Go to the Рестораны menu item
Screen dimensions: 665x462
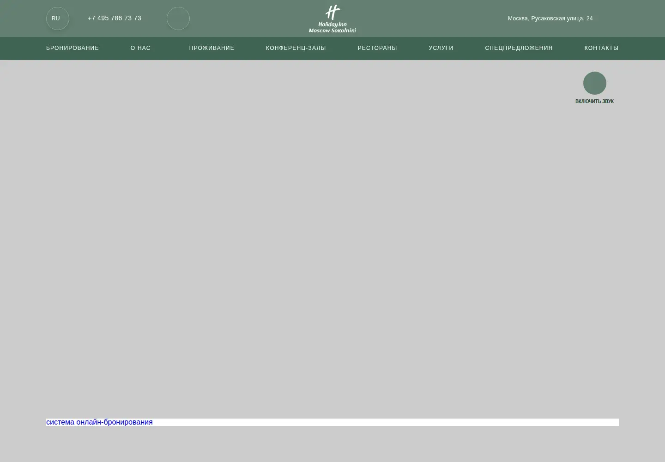coord(377,48)
